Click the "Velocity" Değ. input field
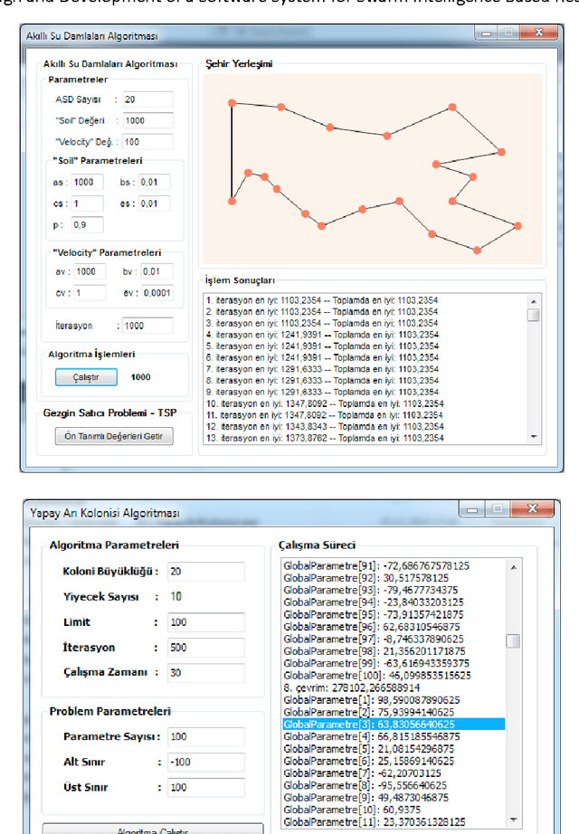579x834 pixels. (147, 142)
